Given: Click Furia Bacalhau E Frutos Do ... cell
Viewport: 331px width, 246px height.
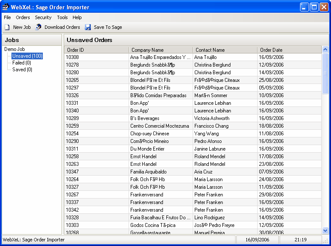Looking at the screenshot, I should click(x=160, y=218).
